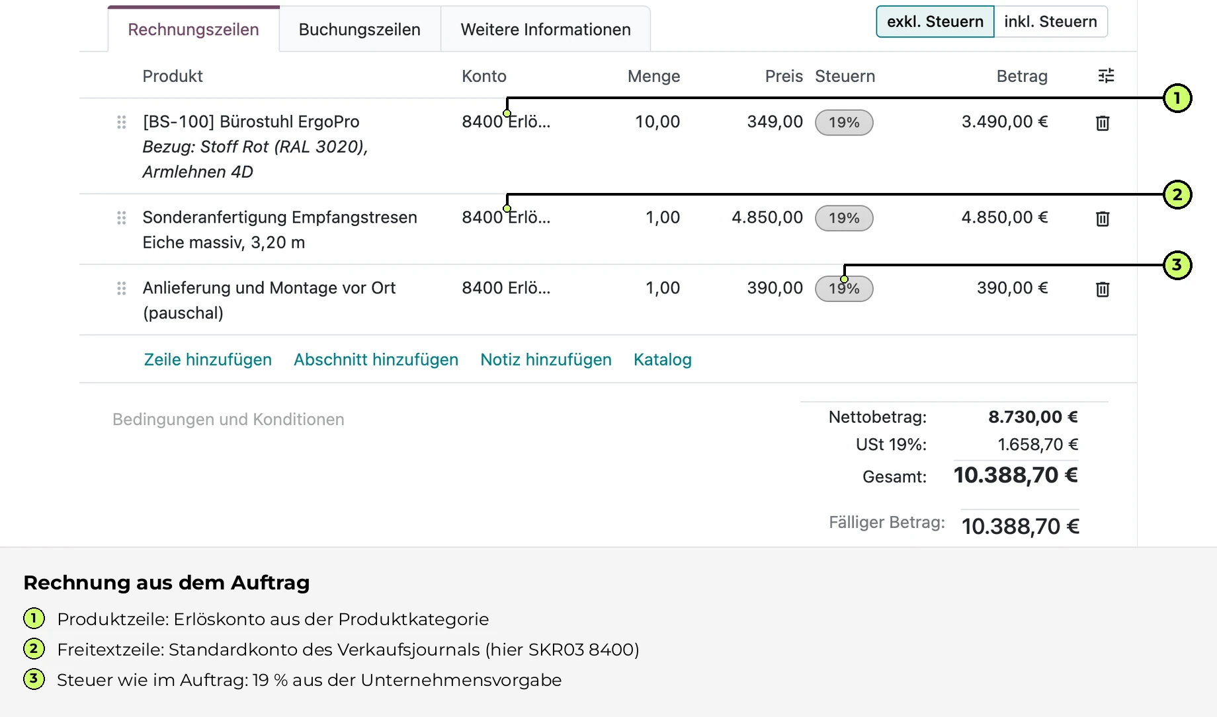This screenshot has width=1217, height=717.
Task: Select 19% tax tag on Bürostuhl row
Action: [844, 122]
